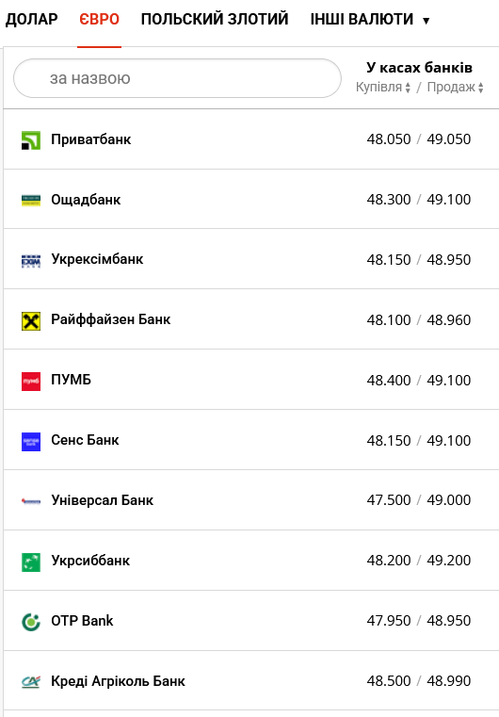Viewport: 499px width, 717px height.
Task: Click the Креді Агріколь Банк logo
Action: click(31, 682)
